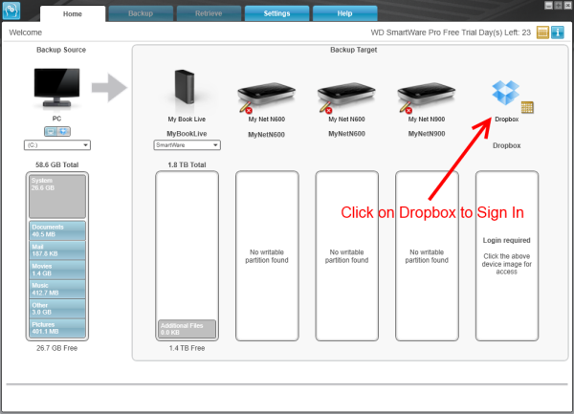Select the My Net N900 router image
This screenshot has height=414, width=574.
[427, 96]
